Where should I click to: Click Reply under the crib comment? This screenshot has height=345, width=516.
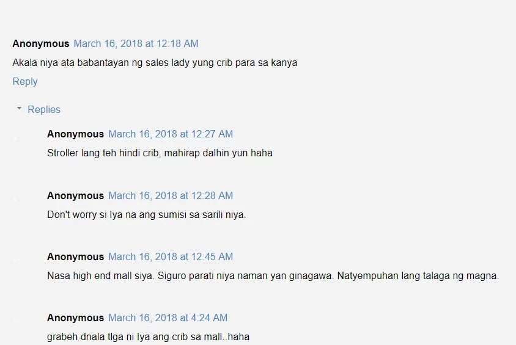coord(25,81)
